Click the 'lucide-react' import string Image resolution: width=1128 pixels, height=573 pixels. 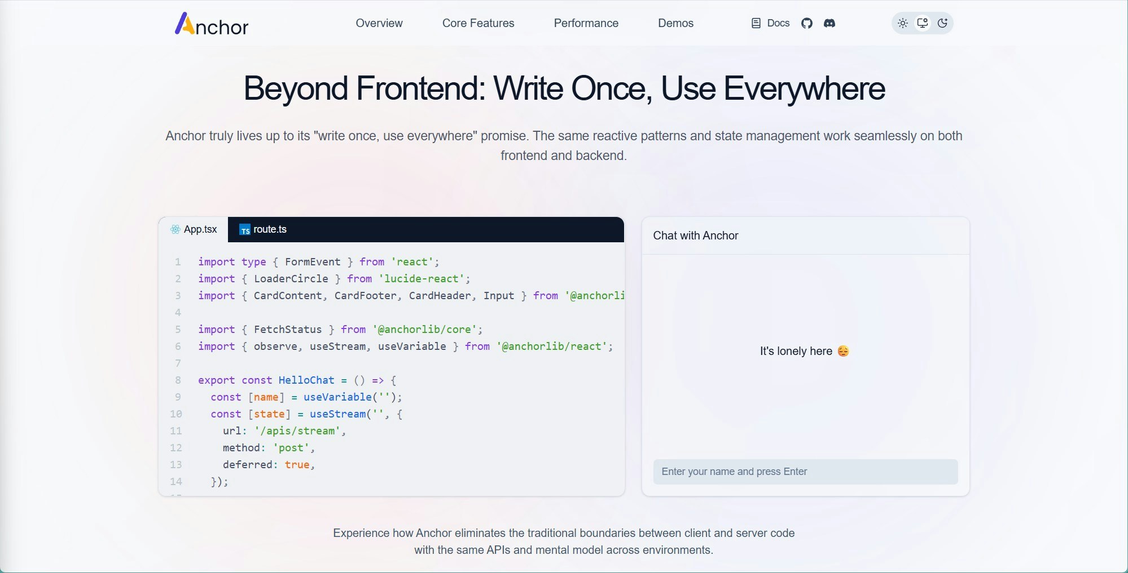422,279
